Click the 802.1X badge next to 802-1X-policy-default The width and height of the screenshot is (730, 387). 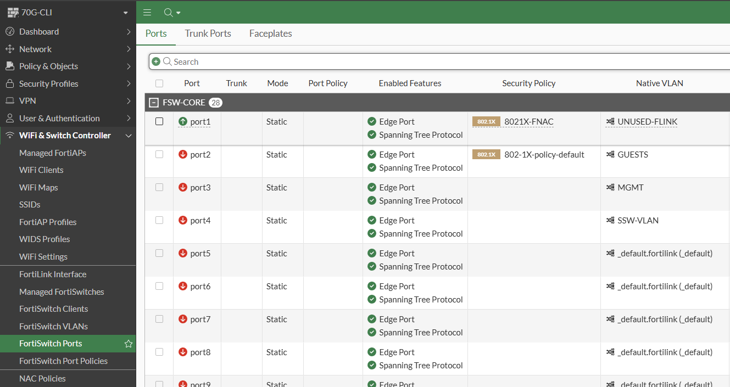(486, 154)
